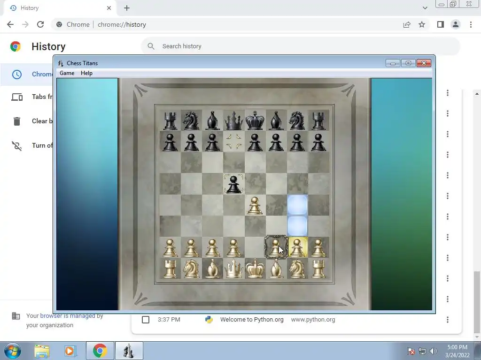
Task: Open Windows Explorer from the taskbar
Action: [42, 351]
